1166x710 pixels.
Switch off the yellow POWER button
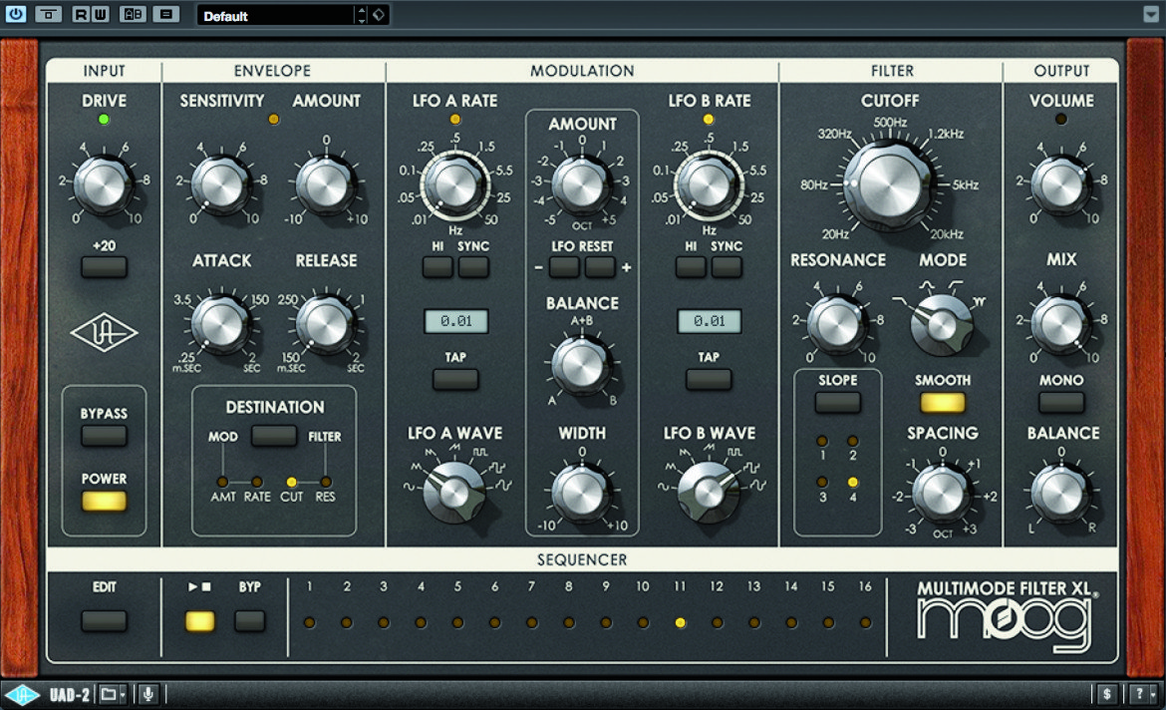tap(104, 501)
